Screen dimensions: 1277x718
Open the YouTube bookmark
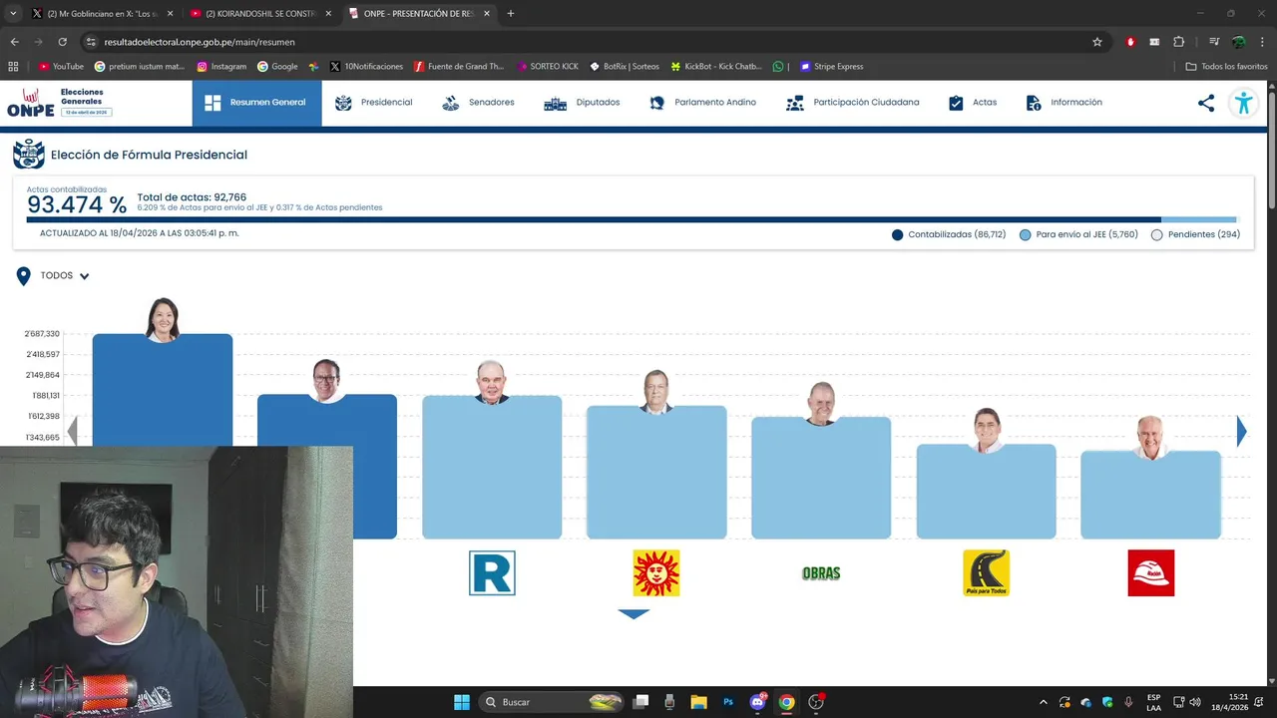coord(61,67)
